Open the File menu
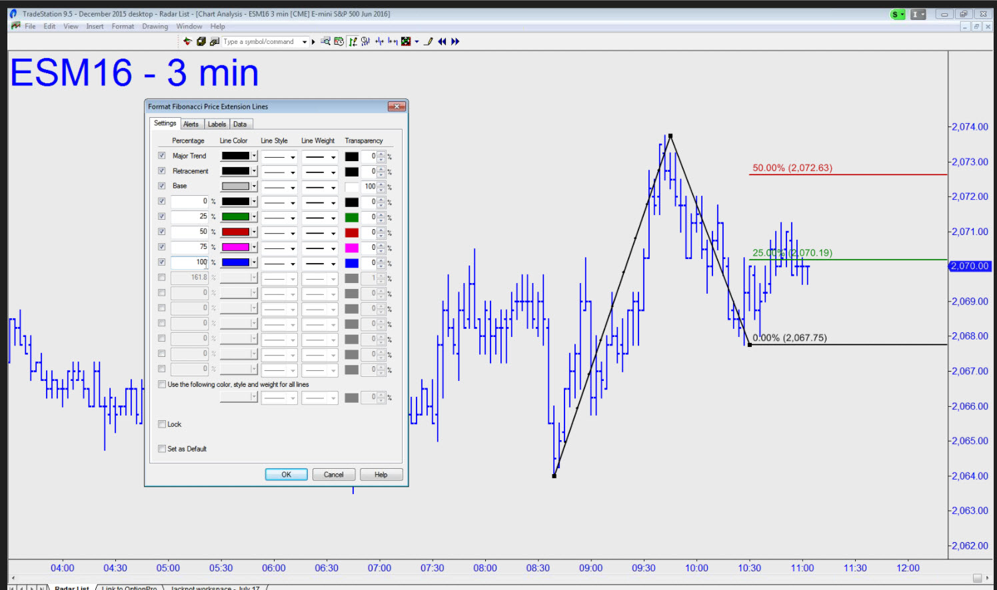This screenshot has height=590, width=997. (30, 27)
